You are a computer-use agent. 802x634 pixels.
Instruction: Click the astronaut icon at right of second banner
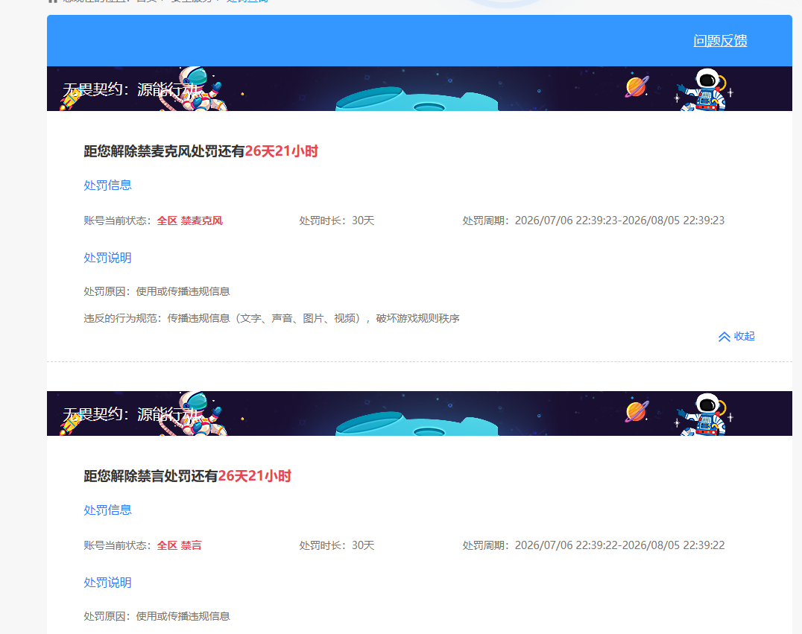click(x=704, y=415)
